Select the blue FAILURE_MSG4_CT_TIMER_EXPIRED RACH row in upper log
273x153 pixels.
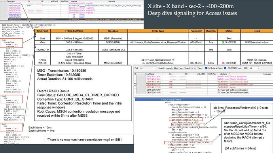[x=76, y=6]
